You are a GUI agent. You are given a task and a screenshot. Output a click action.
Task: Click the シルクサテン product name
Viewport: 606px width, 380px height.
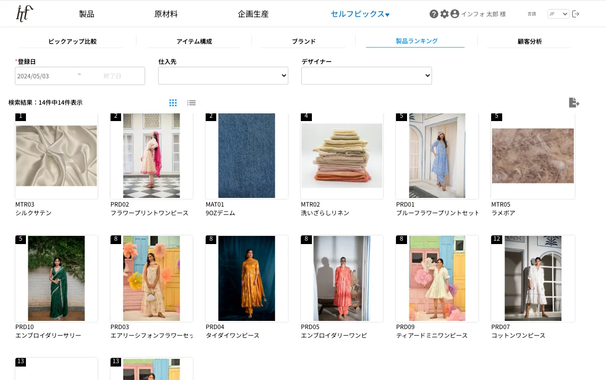click(34, 213)
